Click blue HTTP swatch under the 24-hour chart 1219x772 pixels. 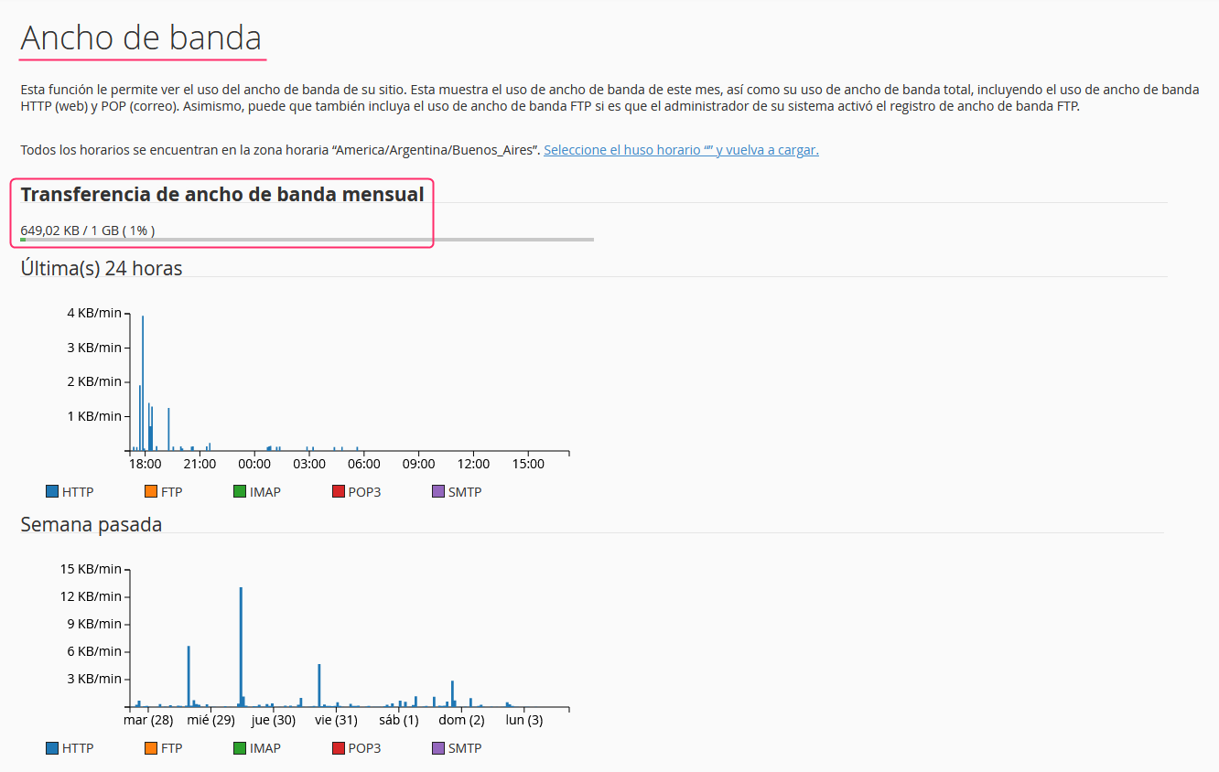tap(52, 491)
